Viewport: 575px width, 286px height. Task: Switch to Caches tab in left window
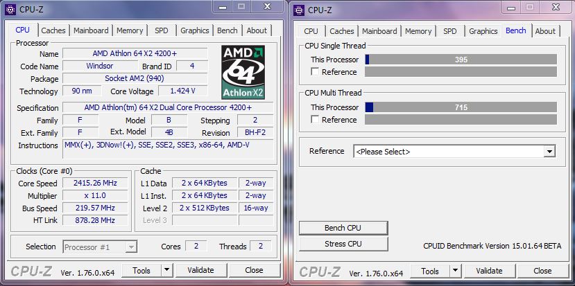53,30
